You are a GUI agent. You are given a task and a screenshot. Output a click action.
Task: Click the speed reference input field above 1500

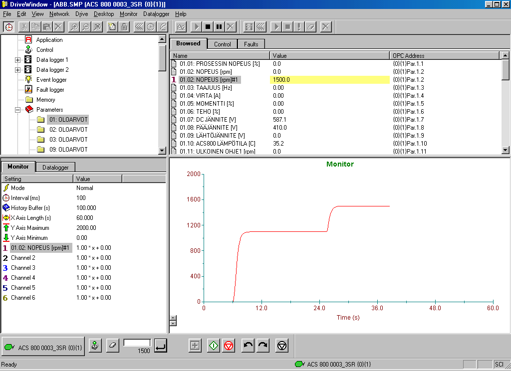coord(137,343)
